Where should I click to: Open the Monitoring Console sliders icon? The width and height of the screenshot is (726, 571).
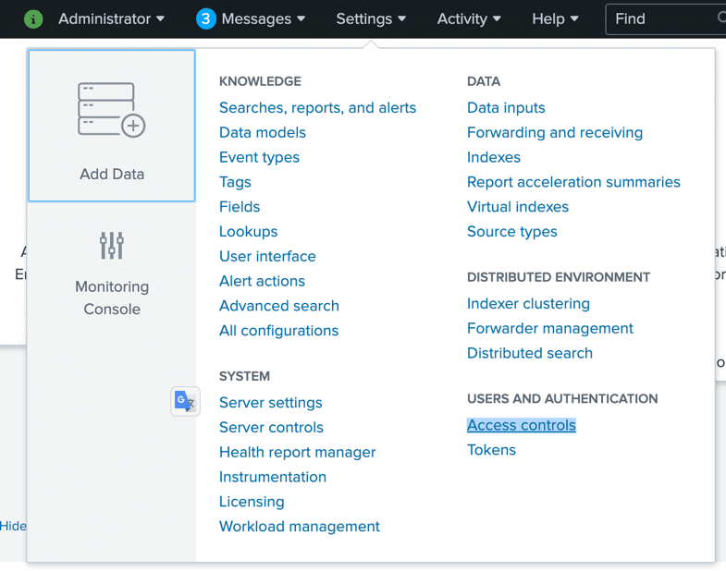click(x=112, y=245)
